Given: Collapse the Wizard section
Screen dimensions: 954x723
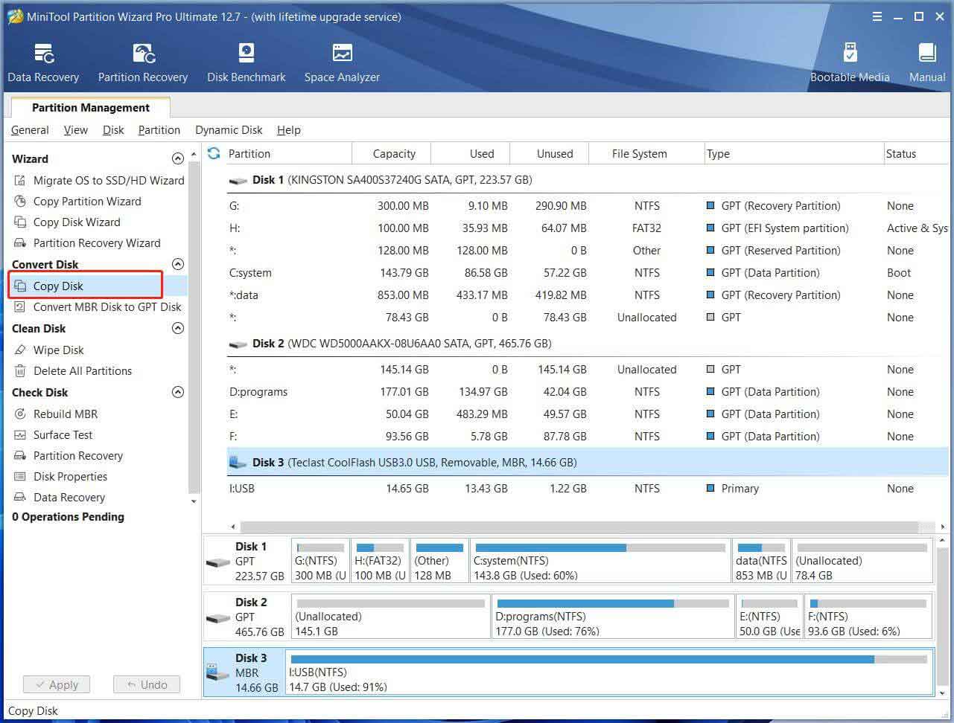Looking at the screenshot, I should pos(177,158).
